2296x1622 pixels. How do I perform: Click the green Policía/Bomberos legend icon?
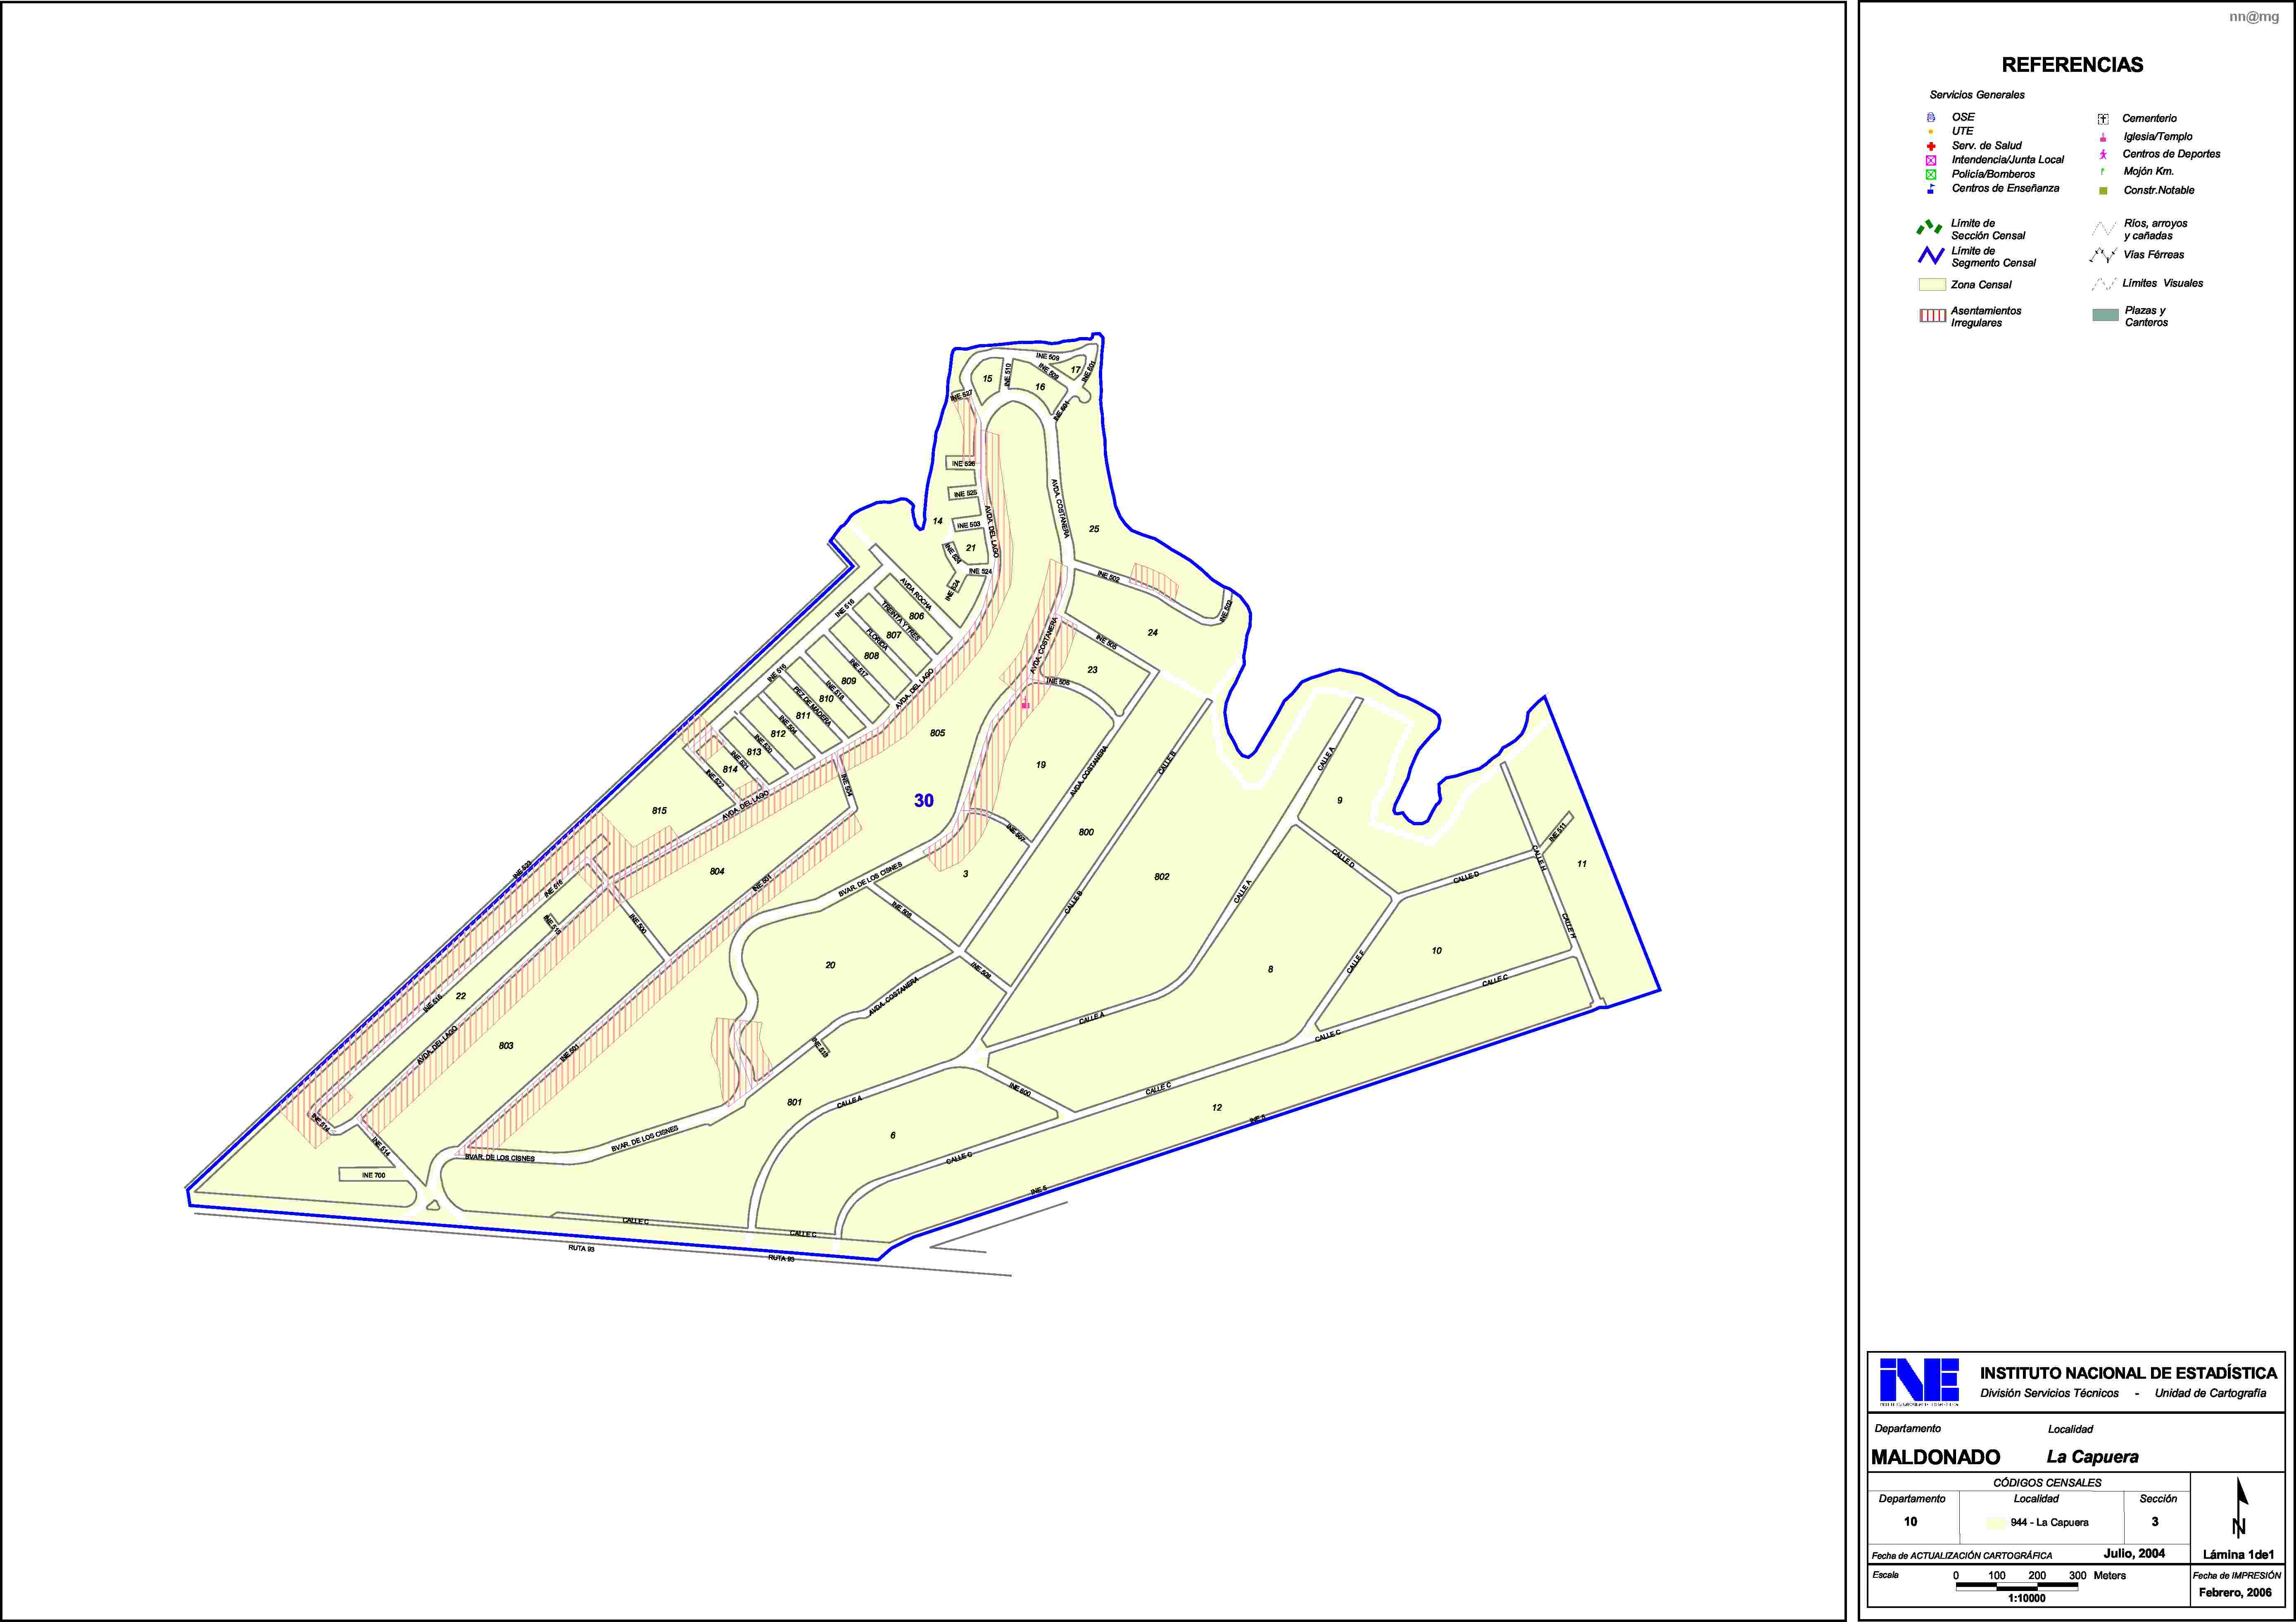point(1931,174)
